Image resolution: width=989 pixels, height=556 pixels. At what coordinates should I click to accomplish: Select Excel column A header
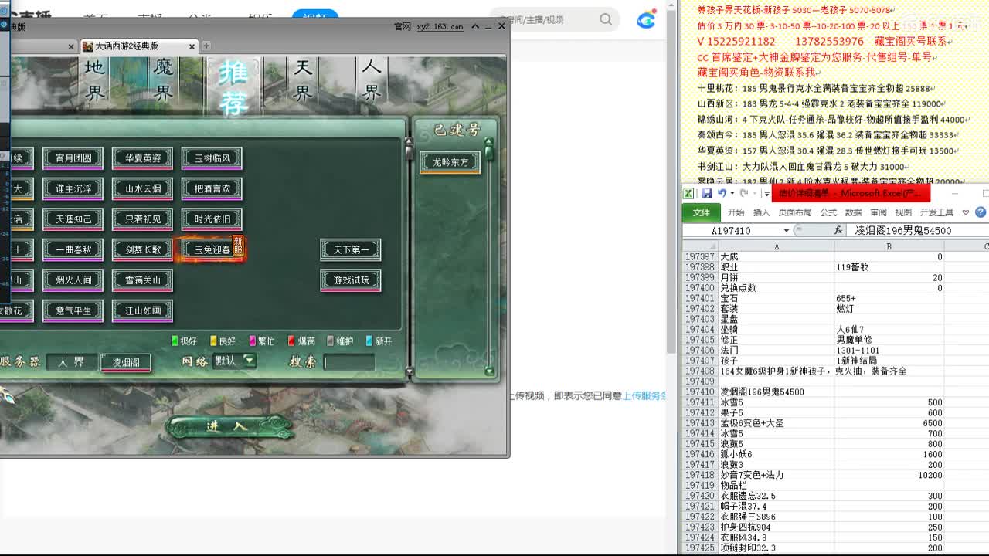coord(777,246)
